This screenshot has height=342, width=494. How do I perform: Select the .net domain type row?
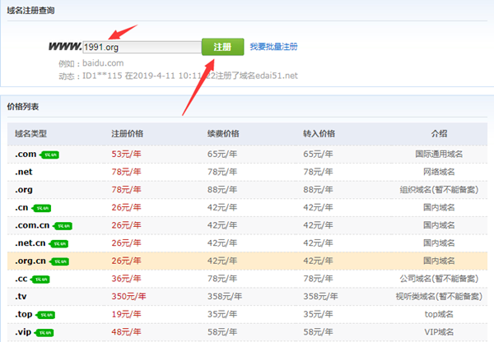[23, 171]
